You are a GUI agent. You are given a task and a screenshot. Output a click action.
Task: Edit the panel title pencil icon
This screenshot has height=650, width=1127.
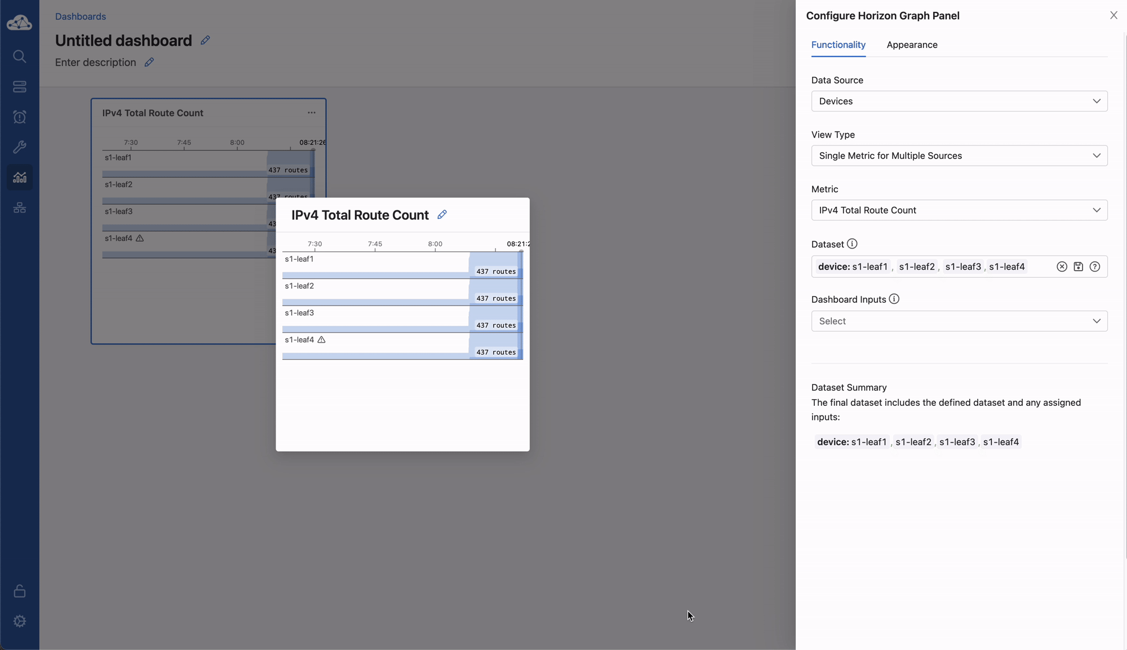[442, 215]
